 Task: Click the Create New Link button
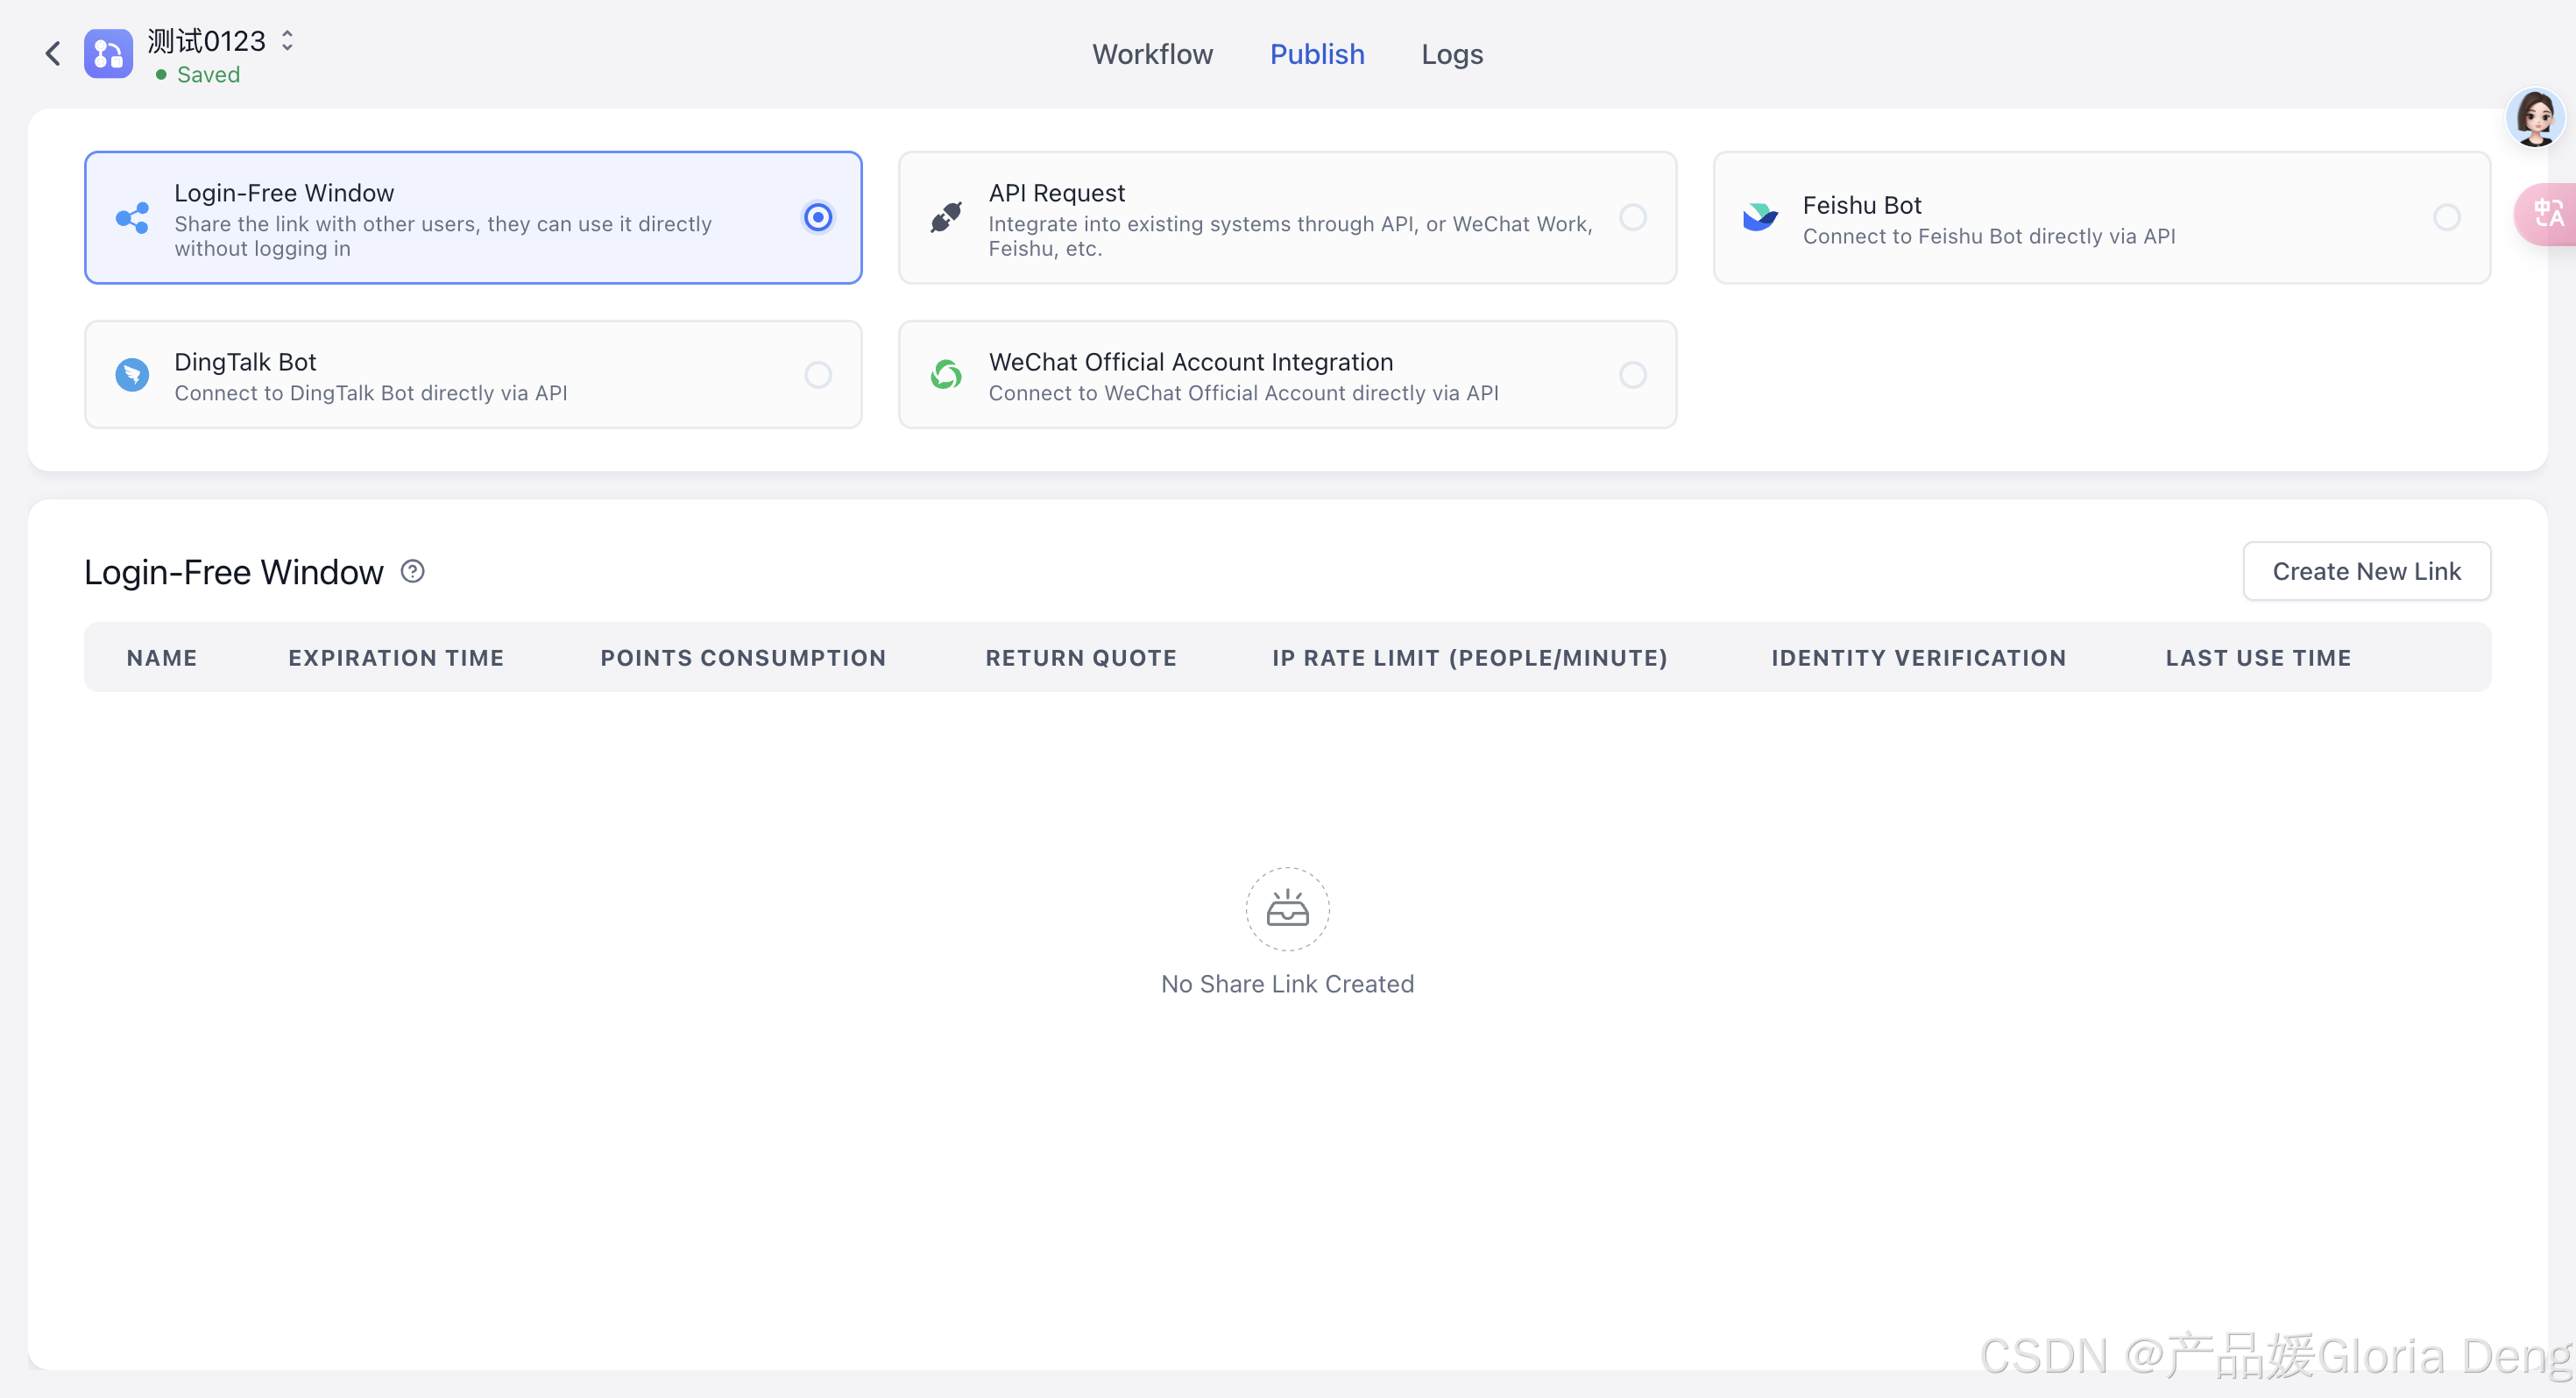coord(2366,571)
